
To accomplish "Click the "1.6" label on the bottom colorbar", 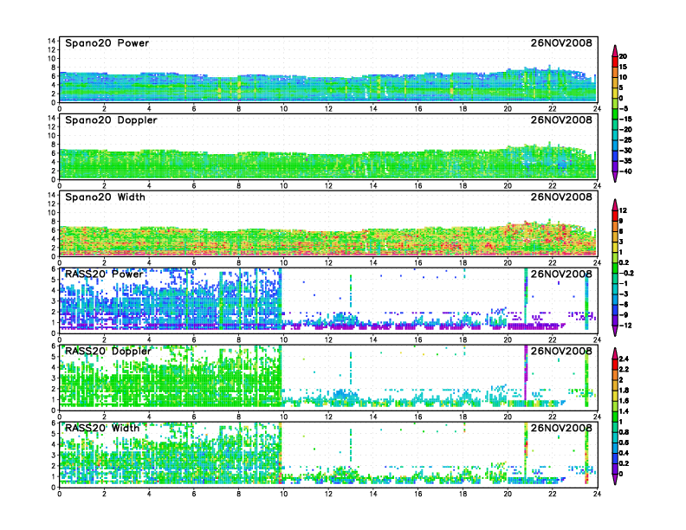I will (x=625, y=401).
